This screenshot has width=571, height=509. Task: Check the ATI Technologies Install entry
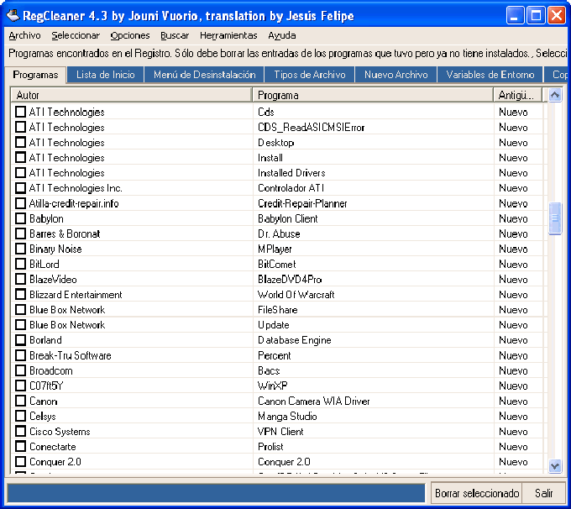click(21, 157)
